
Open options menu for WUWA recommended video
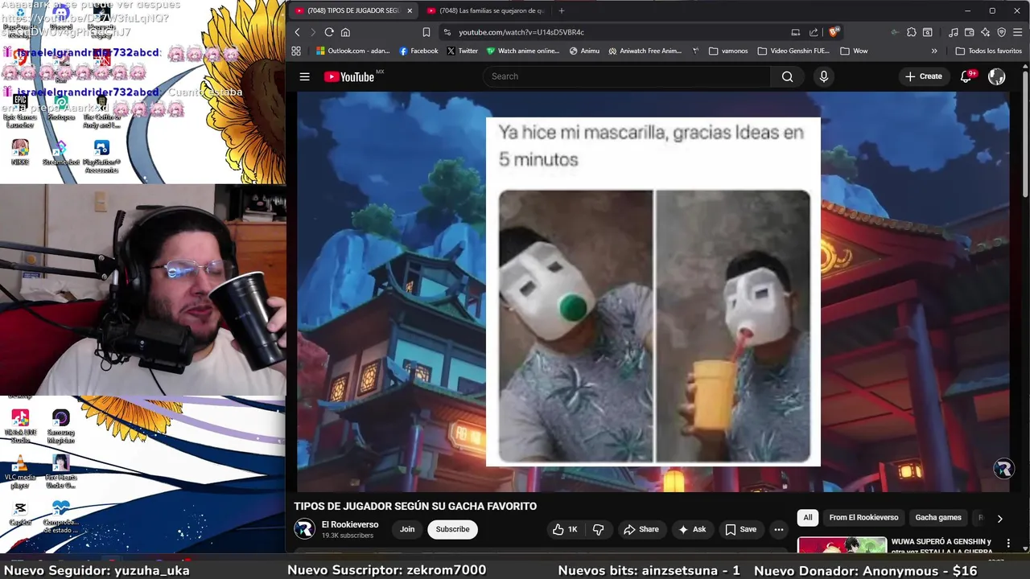pos(1008,544)
